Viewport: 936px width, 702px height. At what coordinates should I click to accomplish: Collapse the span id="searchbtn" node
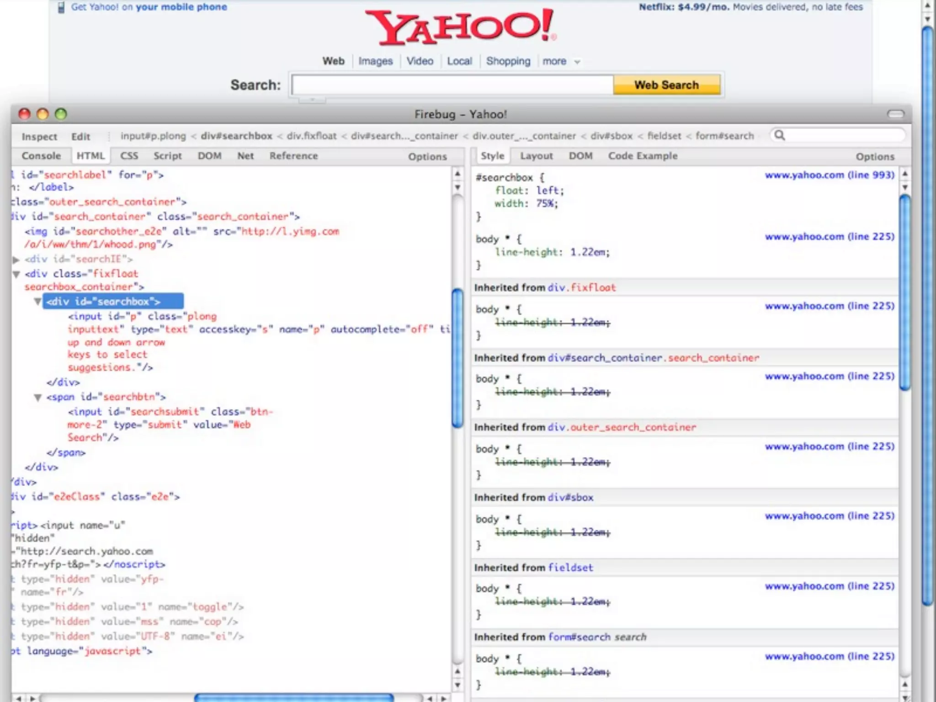tap(38, 398)
